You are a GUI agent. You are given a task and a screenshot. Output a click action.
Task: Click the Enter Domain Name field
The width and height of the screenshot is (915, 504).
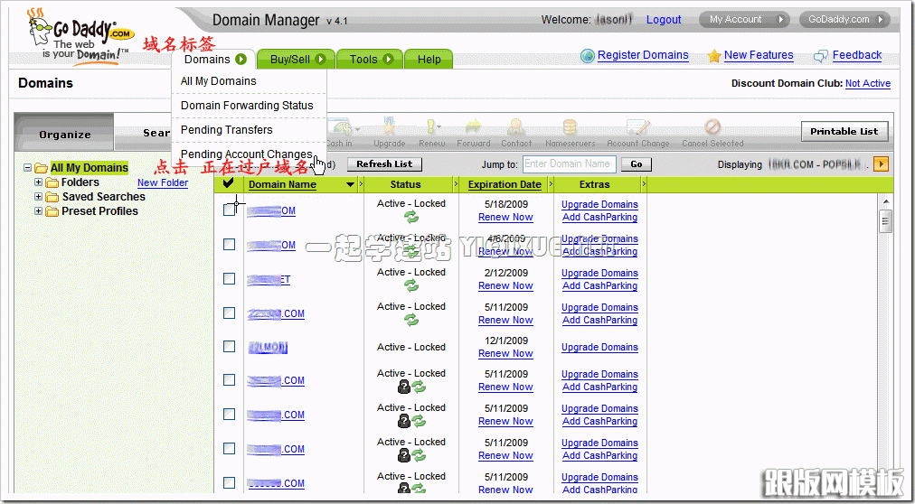pyautogui.click(x=569, y=164)
